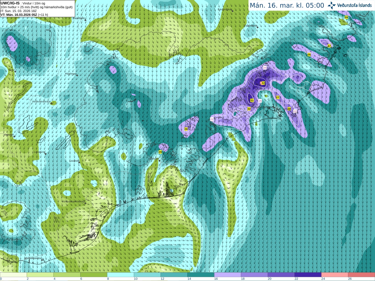The image size is (375, 281).
Task: Pick the 12–14 m/s legend swatch
Action: (x=174, y=275)
